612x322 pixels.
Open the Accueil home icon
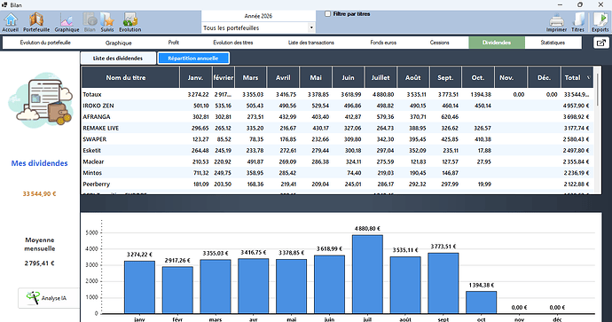click(11, 22)
